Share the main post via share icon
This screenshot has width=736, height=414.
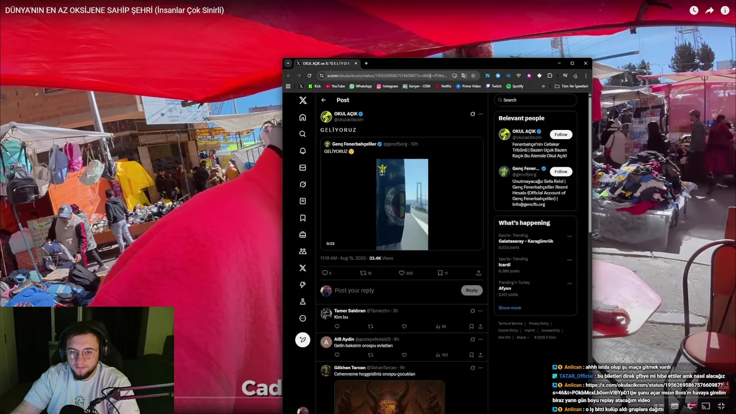click(x=478, y=273)
